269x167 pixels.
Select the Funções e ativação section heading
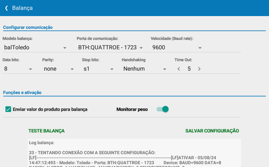pyautogui.click(x=22, y=92)
